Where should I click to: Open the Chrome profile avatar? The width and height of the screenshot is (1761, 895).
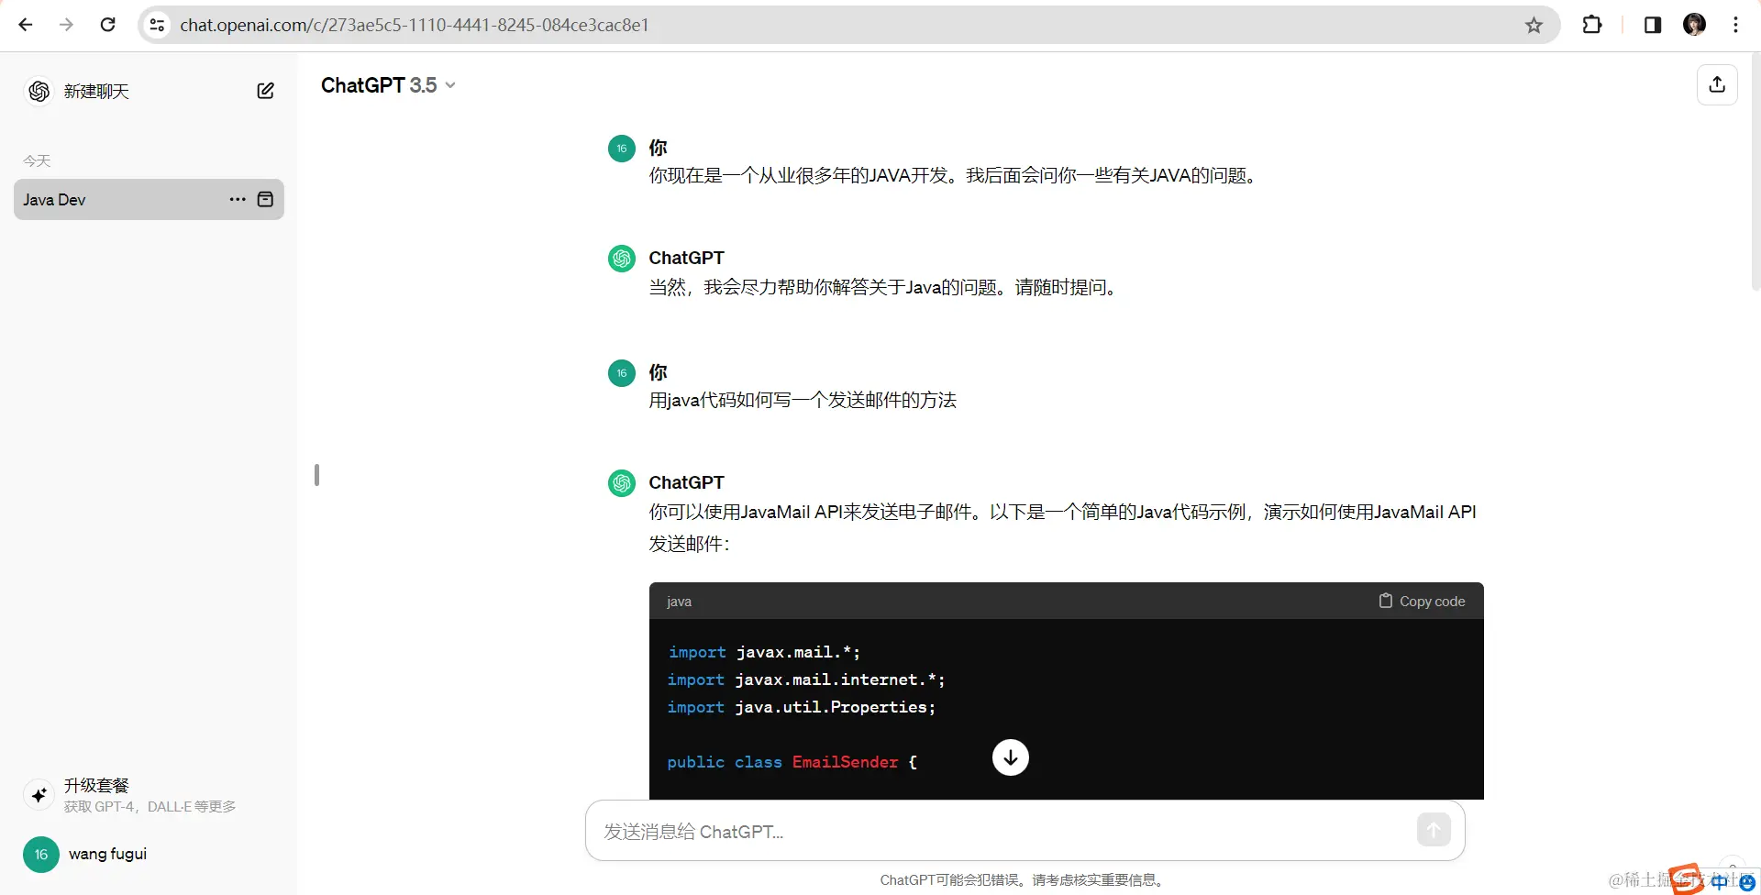pos(1694,25)
